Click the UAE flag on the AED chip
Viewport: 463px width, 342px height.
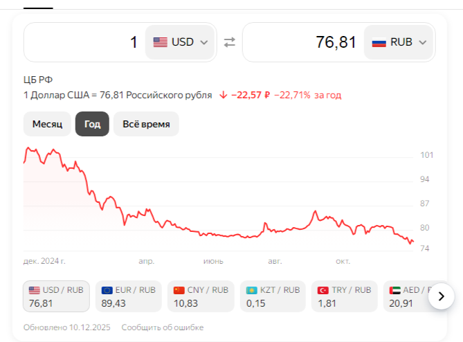(x=395, y=290)
